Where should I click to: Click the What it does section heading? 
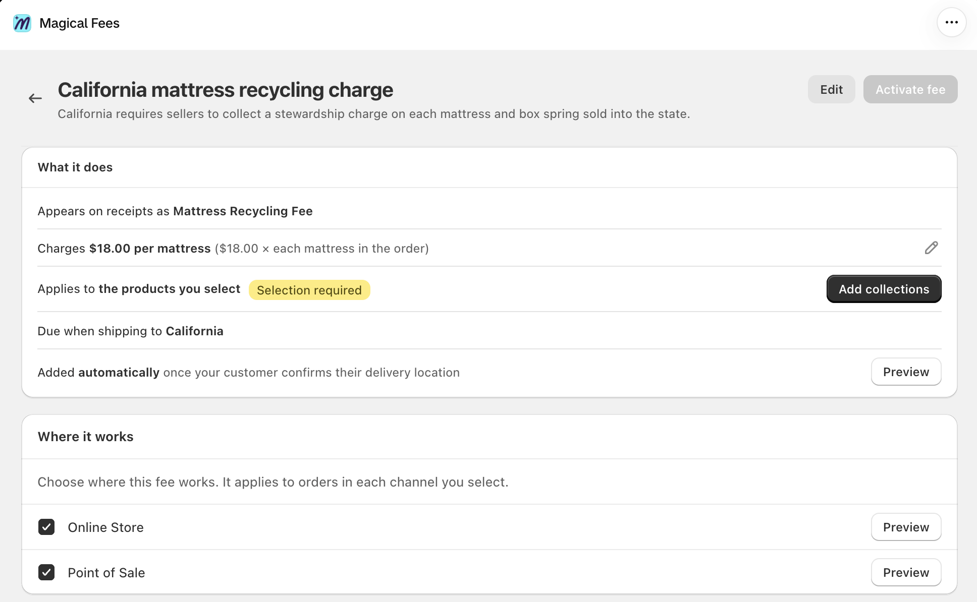point(75,167)
